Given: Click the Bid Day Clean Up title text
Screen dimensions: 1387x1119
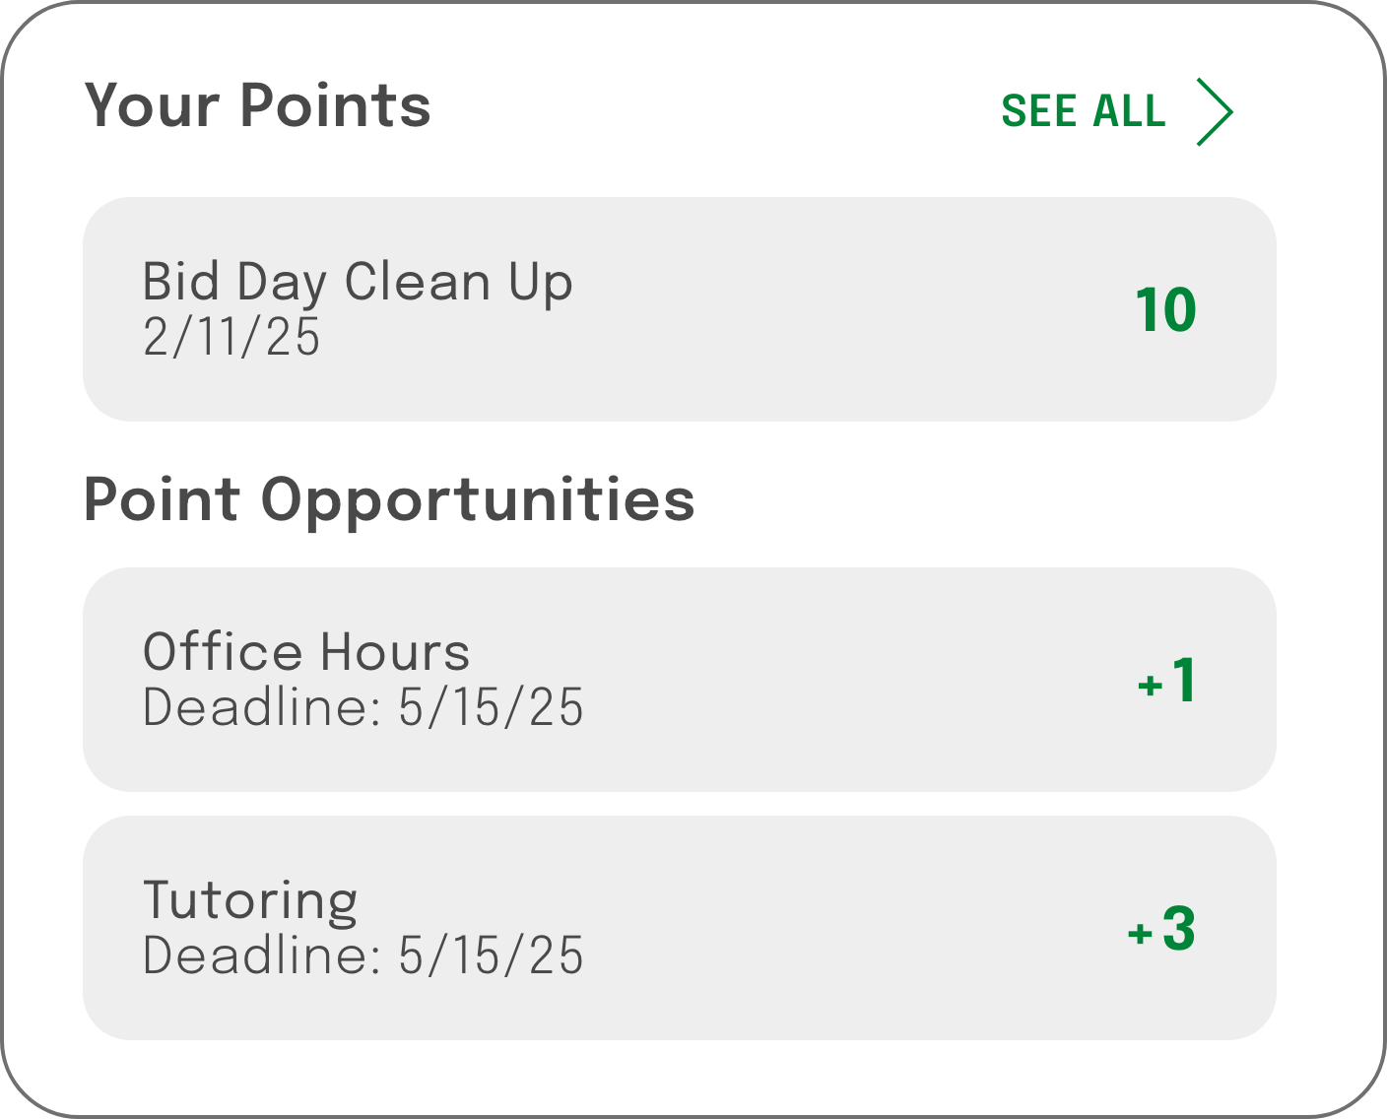Looking at the screenshot, I should tap(358, 283).
